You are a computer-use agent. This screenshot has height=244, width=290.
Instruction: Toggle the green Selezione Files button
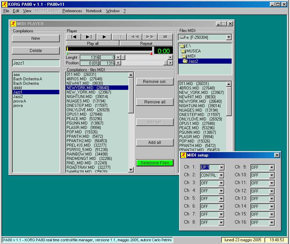pyautogui.click(x=155, y=163)
